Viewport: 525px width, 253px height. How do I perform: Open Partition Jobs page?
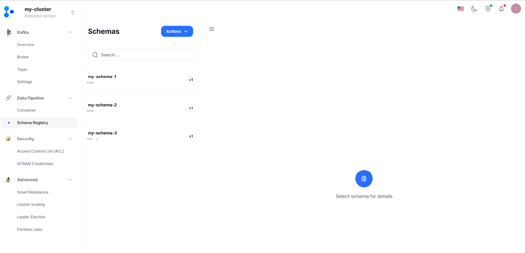[30, 229]
